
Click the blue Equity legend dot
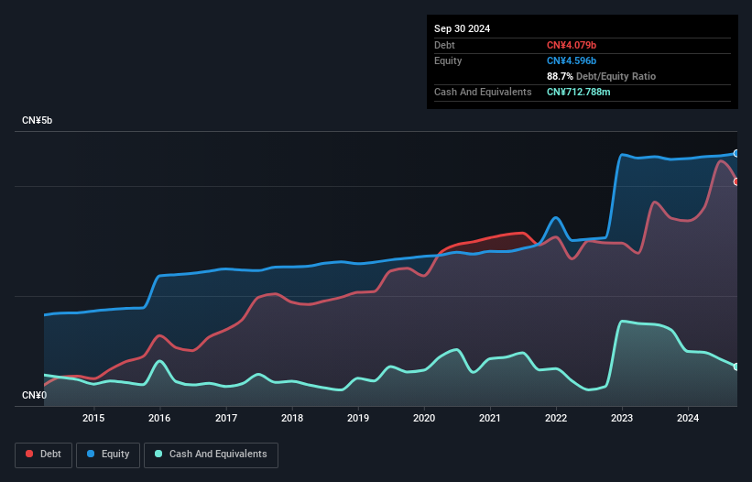(x=91, y=454)
